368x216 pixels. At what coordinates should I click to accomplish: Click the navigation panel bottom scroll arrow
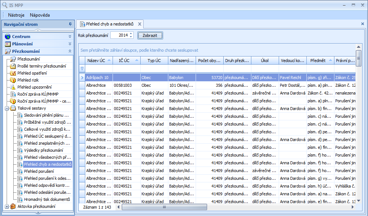click(38, 213)
